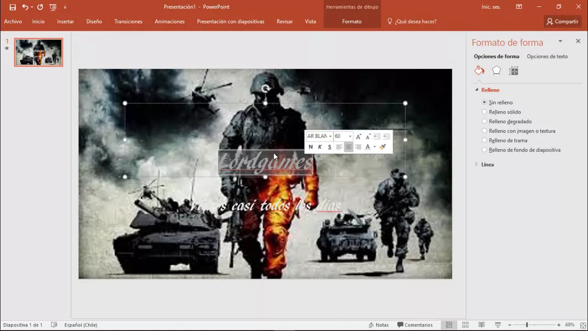Redo the last action

pos(40,7)
